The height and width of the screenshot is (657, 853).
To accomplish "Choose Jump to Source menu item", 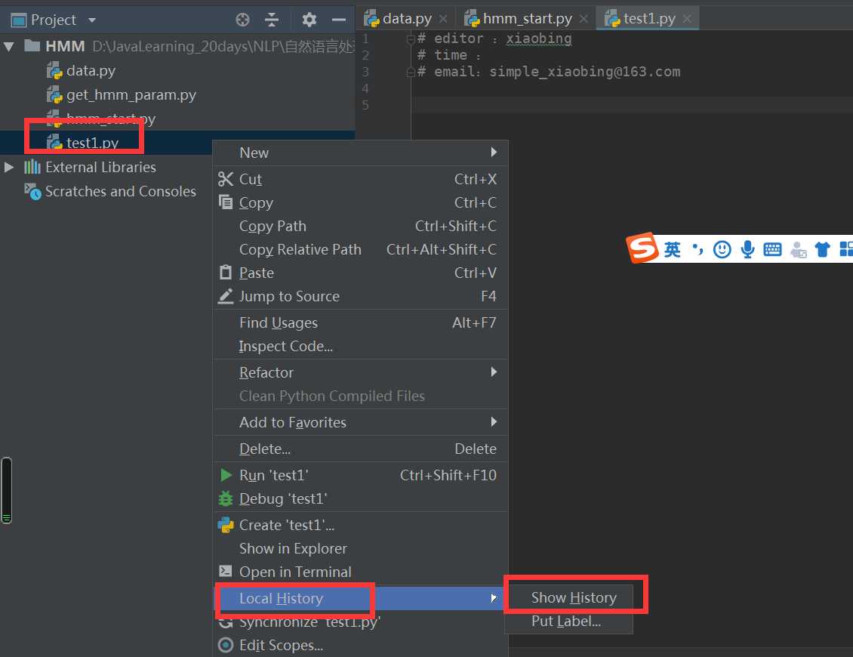I will 360,296.
